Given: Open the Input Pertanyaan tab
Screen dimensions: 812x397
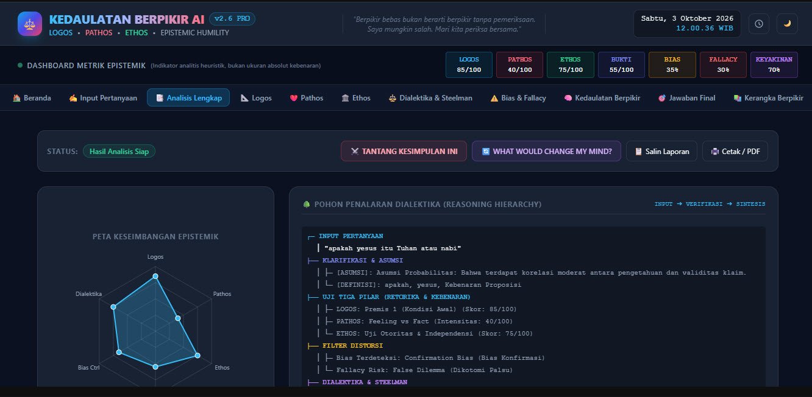Looking at the screenshot, I should (102, 97).
